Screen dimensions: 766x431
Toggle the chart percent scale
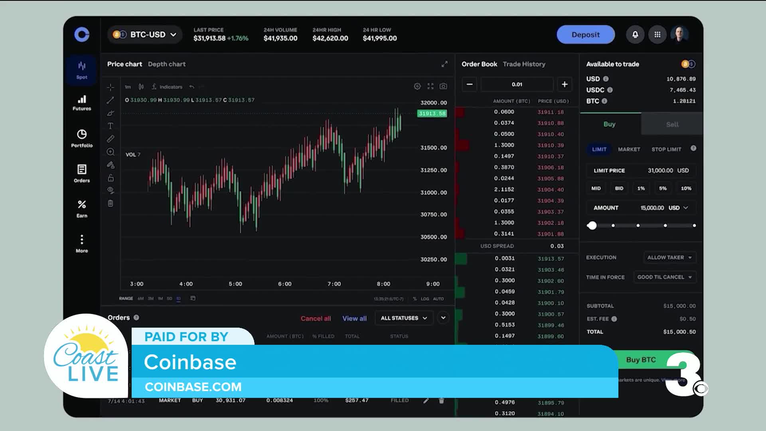coord(415,299)
